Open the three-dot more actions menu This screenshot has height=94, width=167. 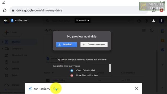pyautogui.click(x=162, y=20)
